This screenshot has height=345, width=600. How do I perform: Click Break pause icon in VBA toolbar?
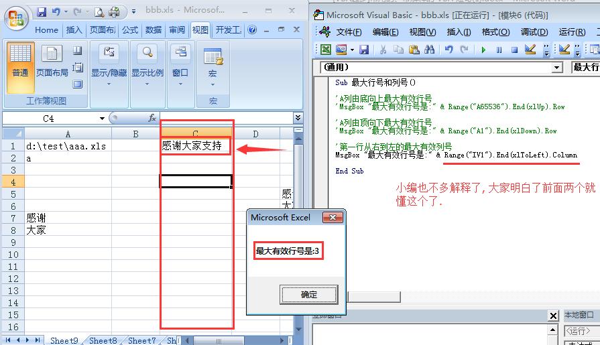pos(499,50)
